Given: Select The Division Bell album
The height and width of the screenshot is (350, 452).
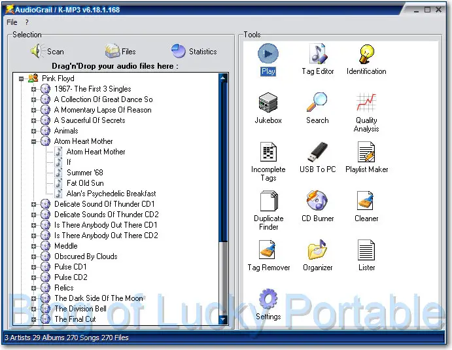Looking at the screenshot, I should point(80,309).
